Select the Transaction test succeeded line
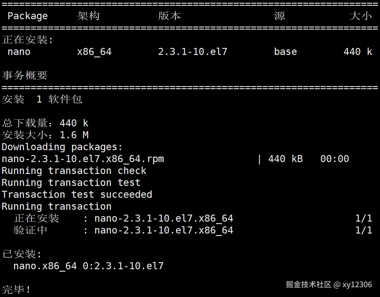Image resolution: width=380 pixels, height=297 pixels. pyautogui.click(x=77, y=194)
